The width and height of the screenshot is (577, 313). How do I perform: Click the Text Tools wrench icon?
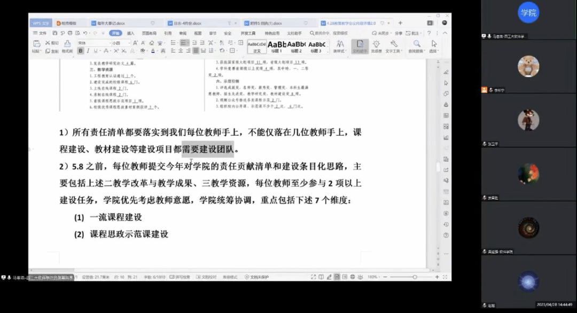(393, 46)
